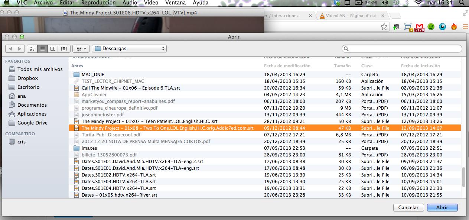
Task: Select Google Drive in Favoritos sidebar
Action: coord(32,123)
